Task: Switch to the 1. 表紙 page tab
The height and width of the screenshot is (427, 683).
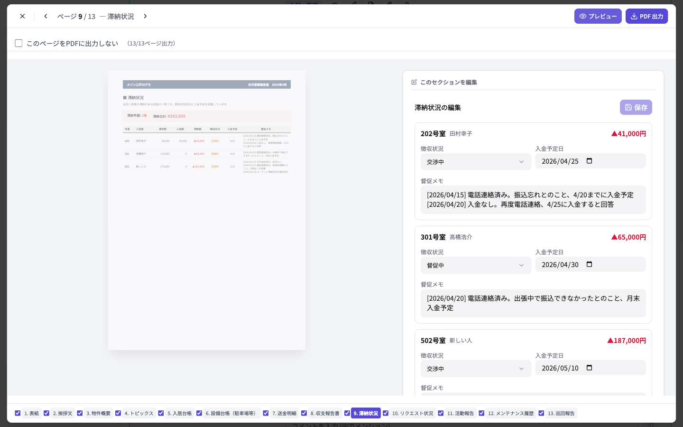Action: click(x=32, y=413)
